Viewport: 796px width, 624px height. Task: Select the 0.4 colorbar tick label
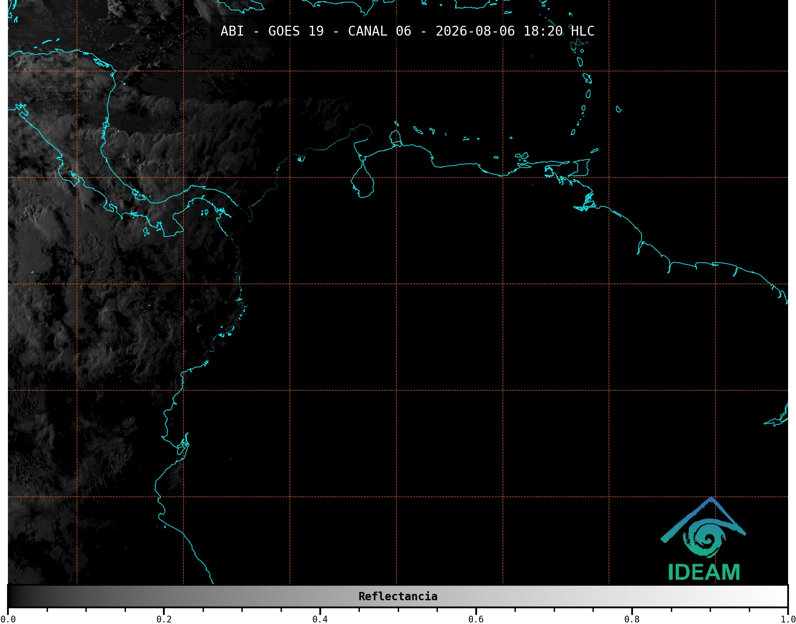pos(320,619)
